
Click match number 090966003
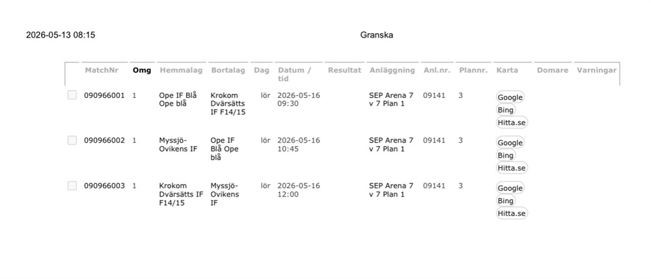(104, 186)
